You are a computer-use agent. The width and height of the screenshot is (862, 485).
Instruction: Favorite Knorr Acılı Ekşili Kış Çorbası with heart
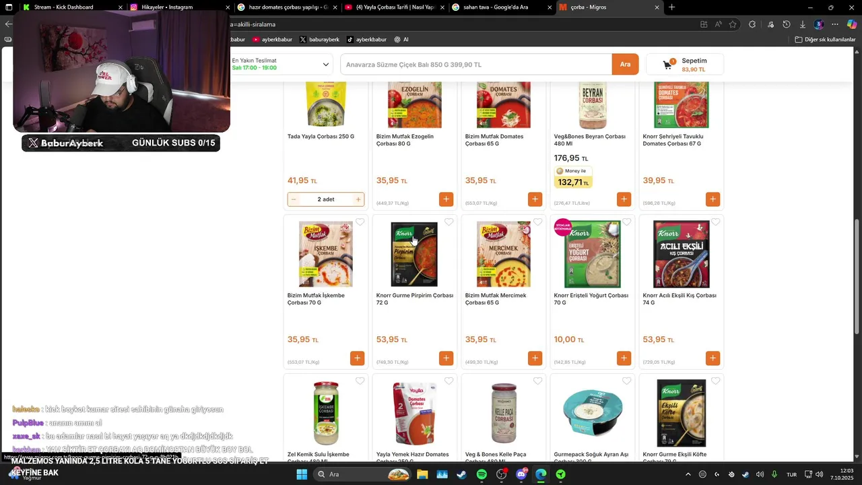coord(715,222)
